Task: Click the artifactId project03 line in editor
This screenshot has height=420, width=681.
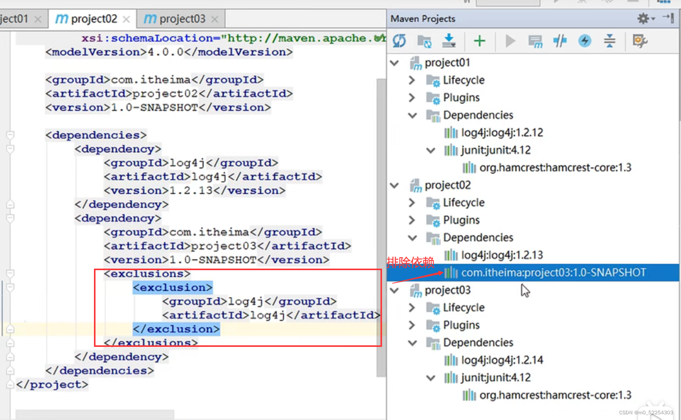Action: click(x=227, y=246)
